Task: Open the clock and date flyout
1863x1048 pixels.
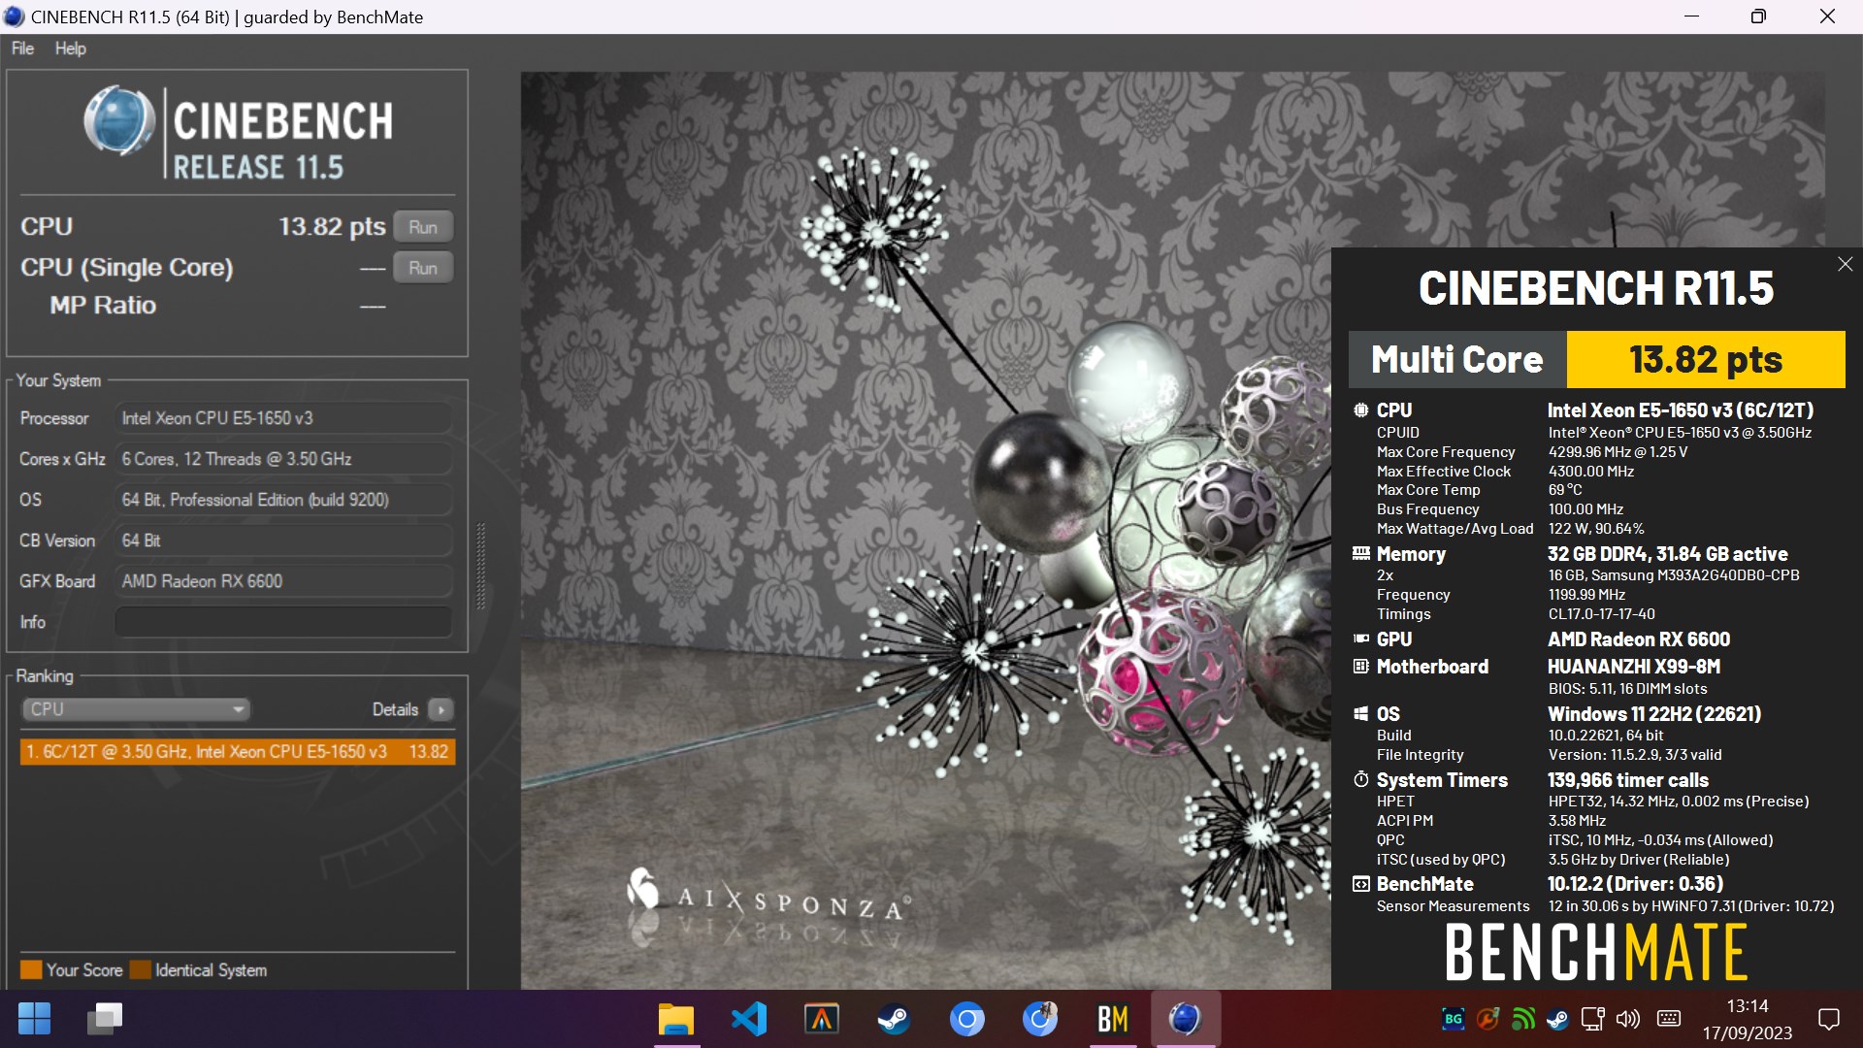Action: 1747,1019
